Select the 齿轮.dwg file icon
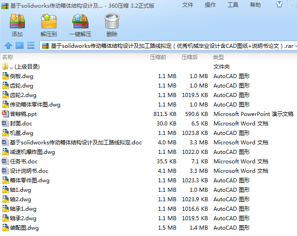Screen dimensions: 297x236 point(5,85)
